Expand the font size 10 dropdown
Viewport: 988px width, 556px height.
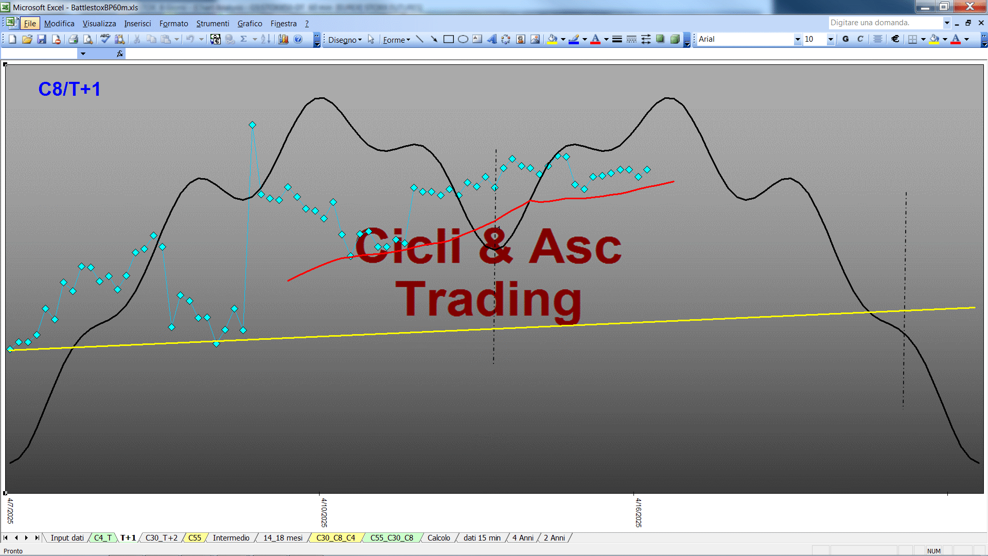tap(830, 39)
